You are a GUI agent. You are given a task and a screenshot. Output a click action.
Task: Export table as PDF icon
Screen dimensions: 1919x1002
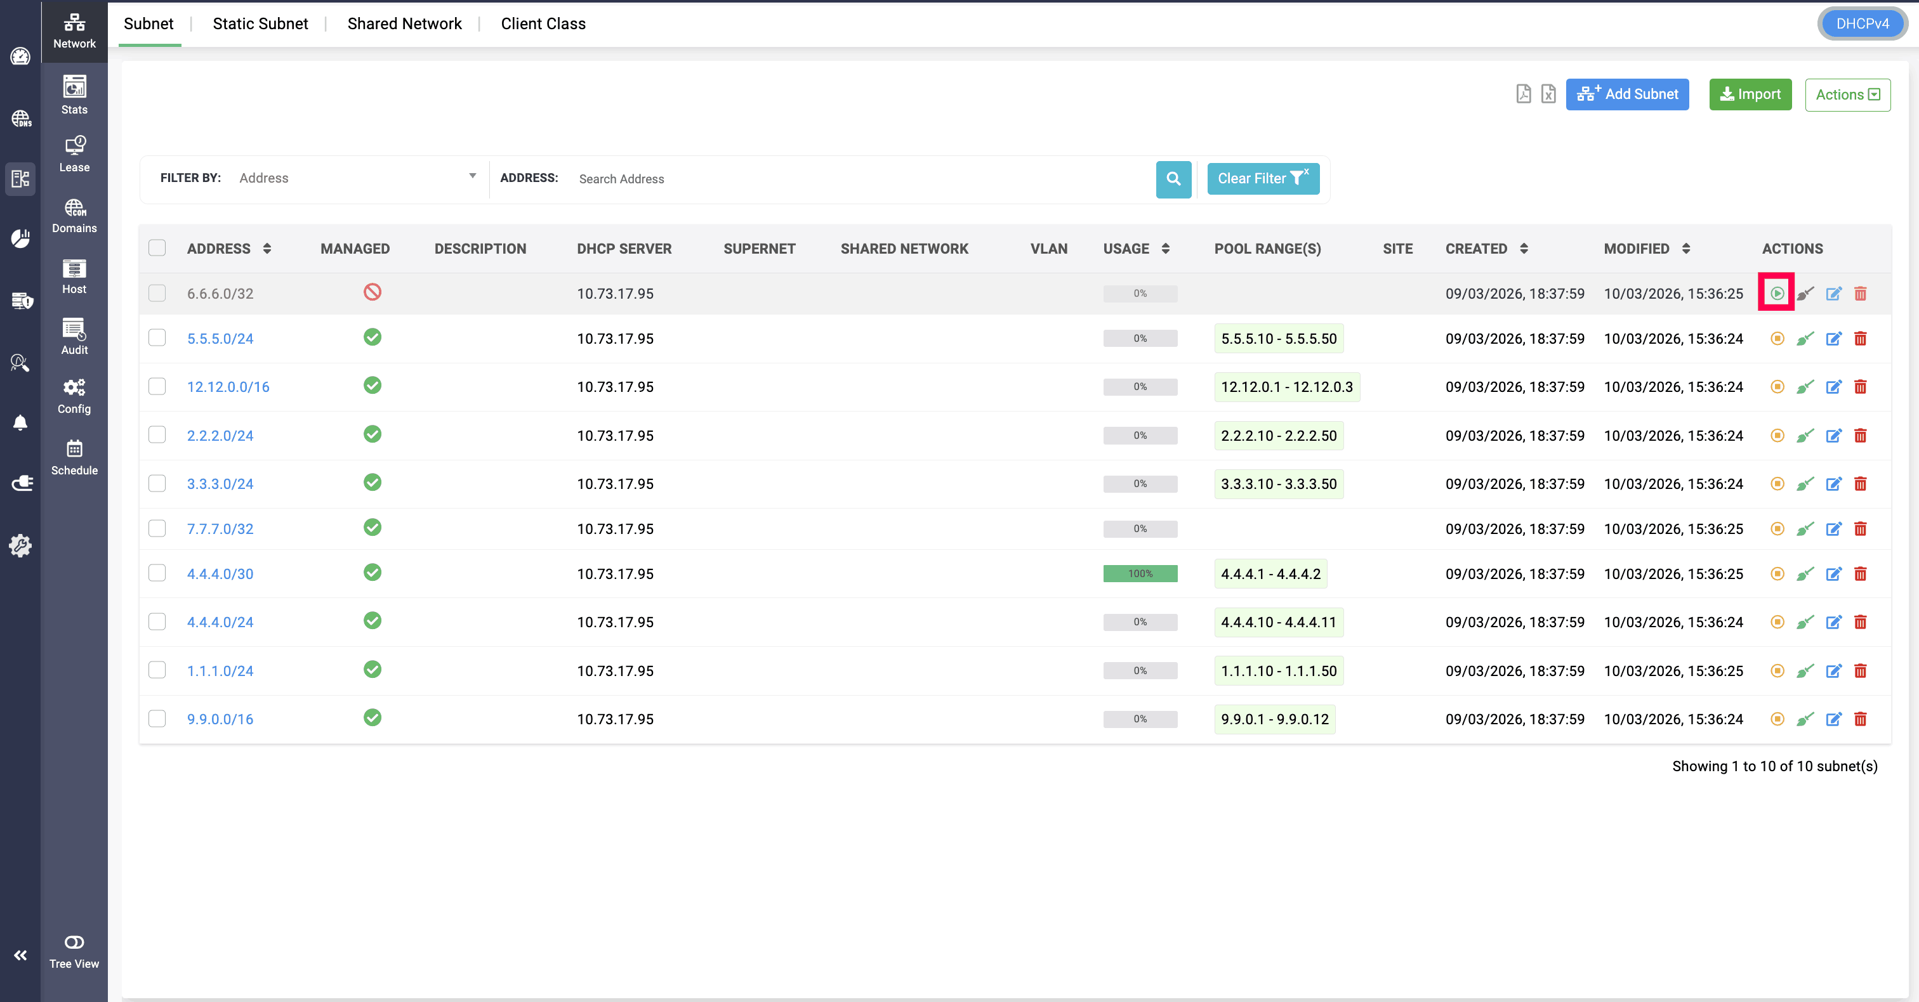pos(1524,94)
